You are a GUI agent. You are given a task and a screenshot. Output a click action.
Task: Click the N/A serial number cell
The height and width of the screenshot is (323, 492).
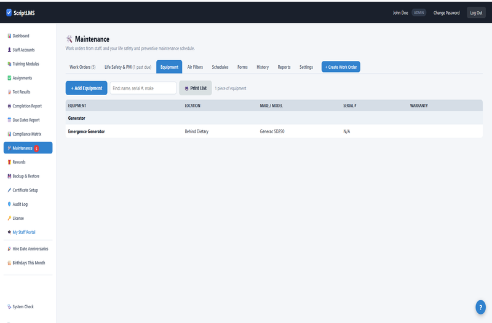click(347, 131)
